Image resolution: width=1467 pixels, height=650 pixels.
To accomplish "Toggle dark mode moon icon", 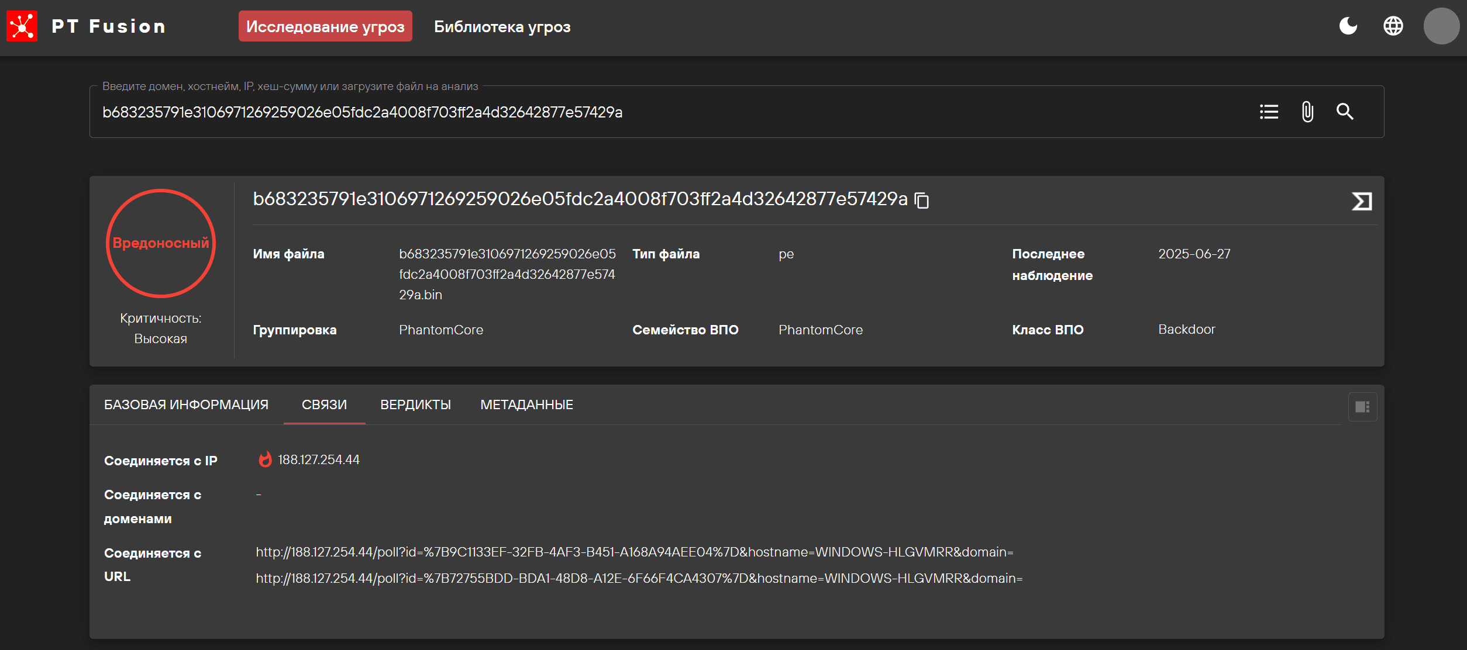I will point(1348,26).
